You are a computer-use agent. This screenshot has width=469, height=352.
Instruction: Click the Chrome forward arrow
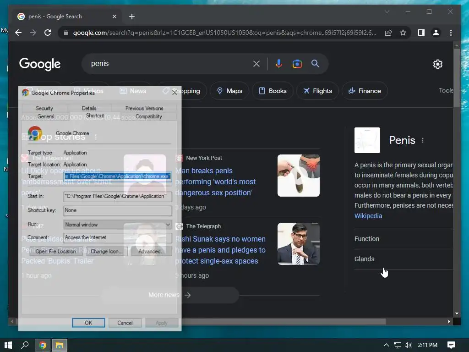pyautogui.click(x=33, y=33)
